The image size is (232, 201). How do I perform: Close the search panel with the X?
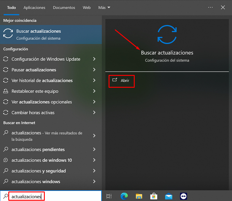(223, 7)
